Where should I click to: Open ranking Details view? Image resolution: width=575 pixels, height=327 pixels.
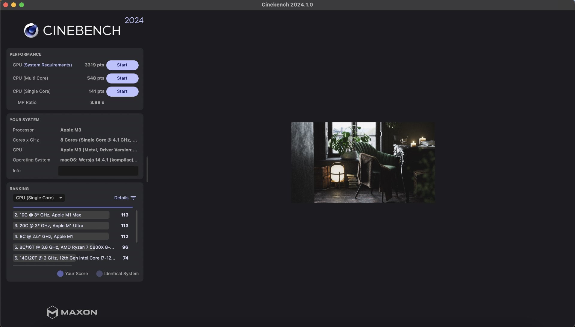point(121,198)
